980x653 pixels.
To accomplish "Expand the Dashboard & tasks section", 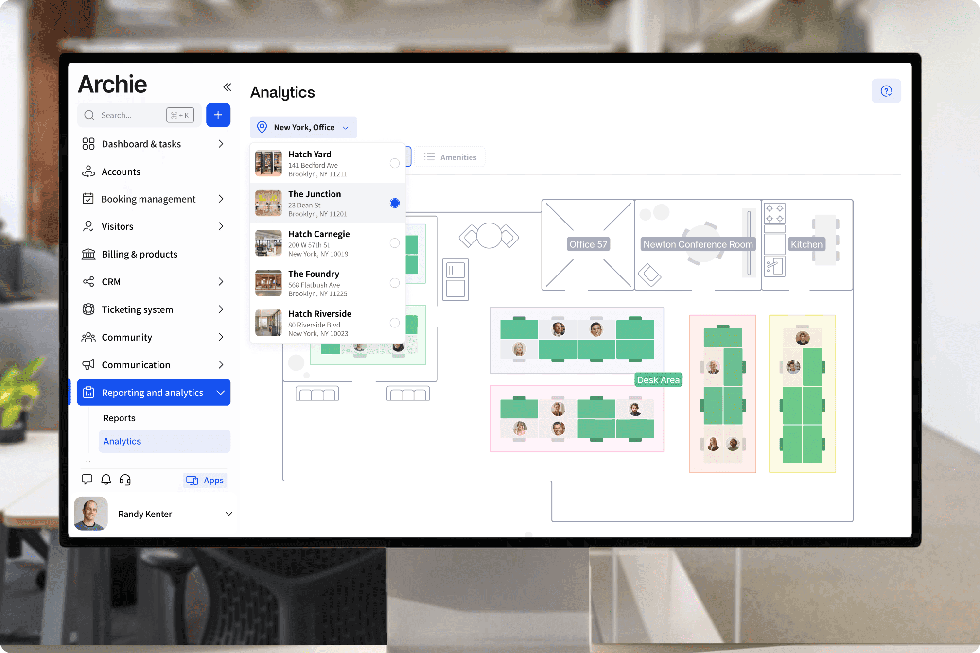I will [x=141, y=144].
